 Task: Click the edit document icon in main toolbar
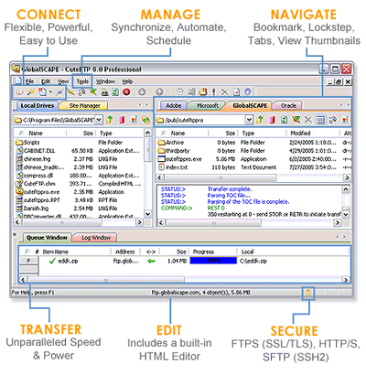pyautogui.click(x=236, y=91)
